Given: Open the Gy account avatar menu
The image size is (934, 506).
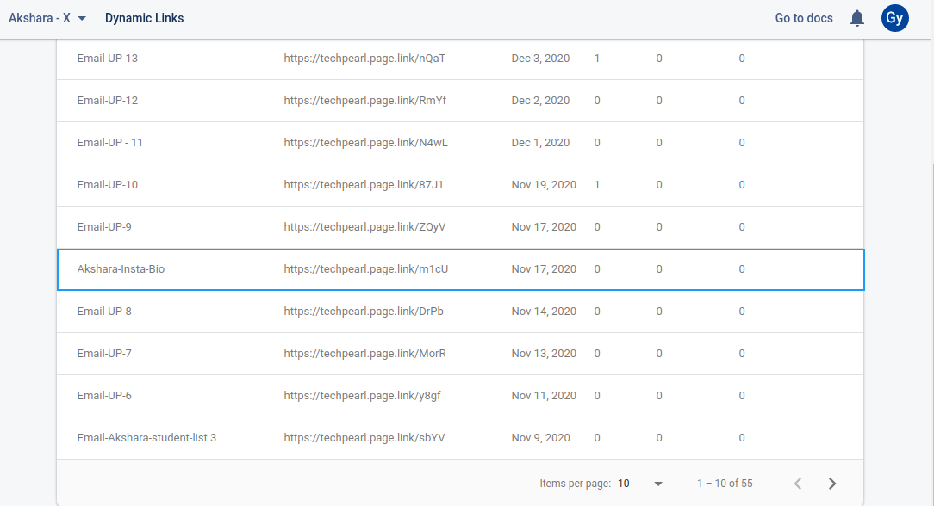Looking at the screenshot, I should tap(894, 18).
